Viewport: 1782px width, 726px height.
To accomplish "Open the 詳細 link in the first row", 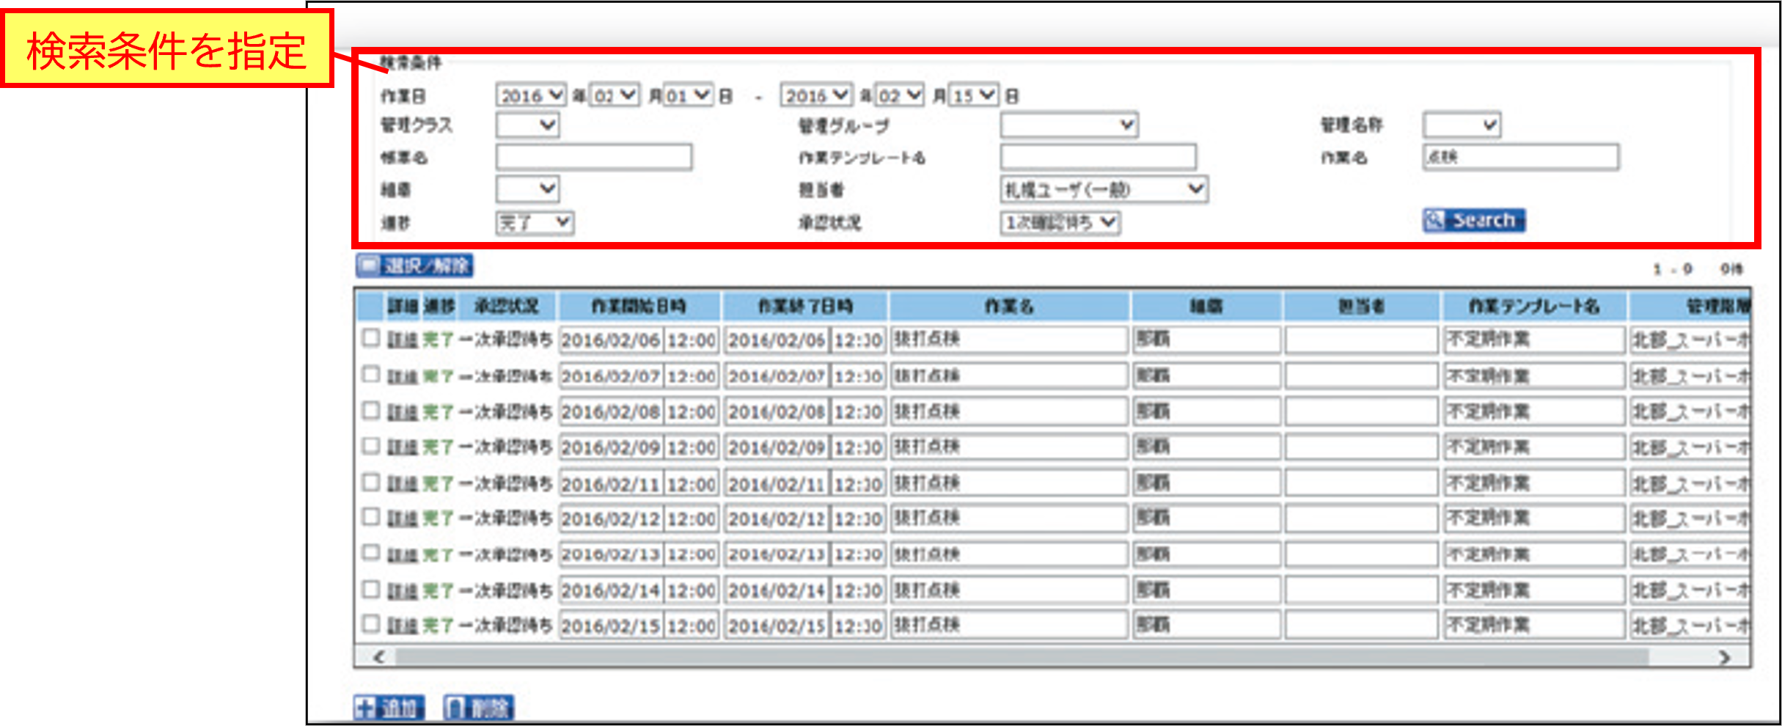I will (402, 340).
